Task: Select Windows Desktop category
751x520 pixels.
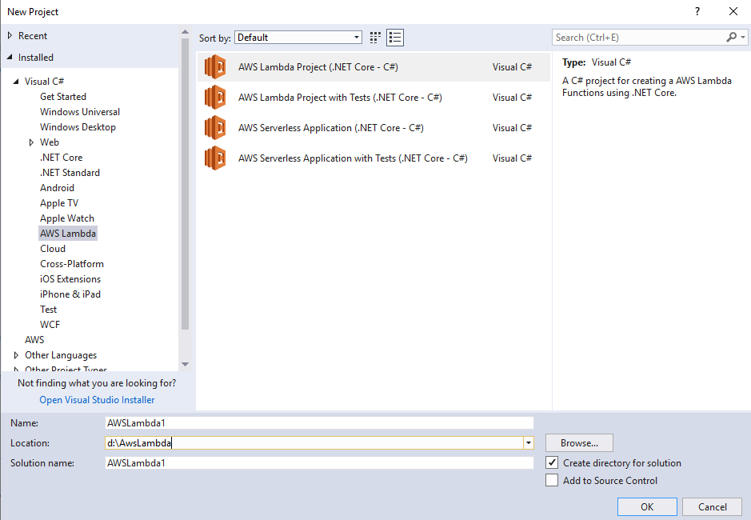Action: [x=78, y=127]
